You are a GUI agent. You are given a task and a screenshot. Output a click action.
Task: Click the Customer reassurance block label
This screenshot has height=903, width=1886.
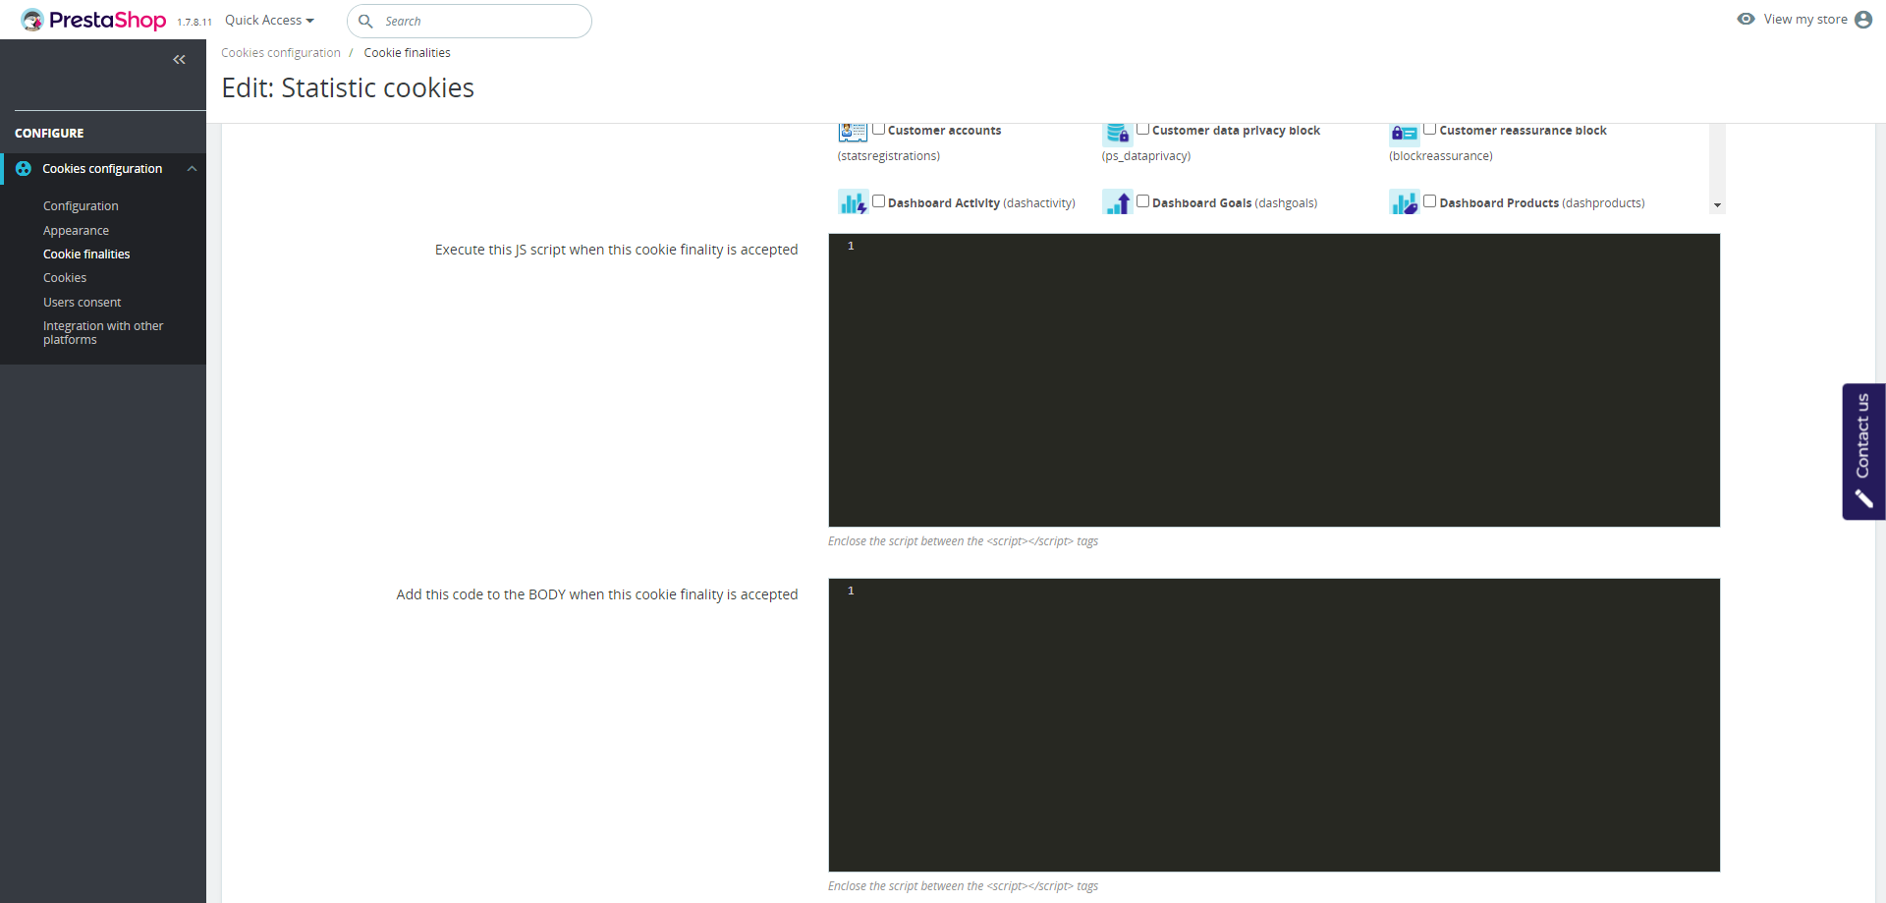pyautogui.click(x=1523, y=131)
